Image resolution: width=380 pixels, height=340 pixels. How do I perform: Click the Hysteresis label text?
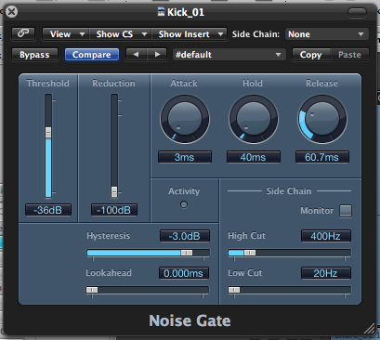(109, 236)
